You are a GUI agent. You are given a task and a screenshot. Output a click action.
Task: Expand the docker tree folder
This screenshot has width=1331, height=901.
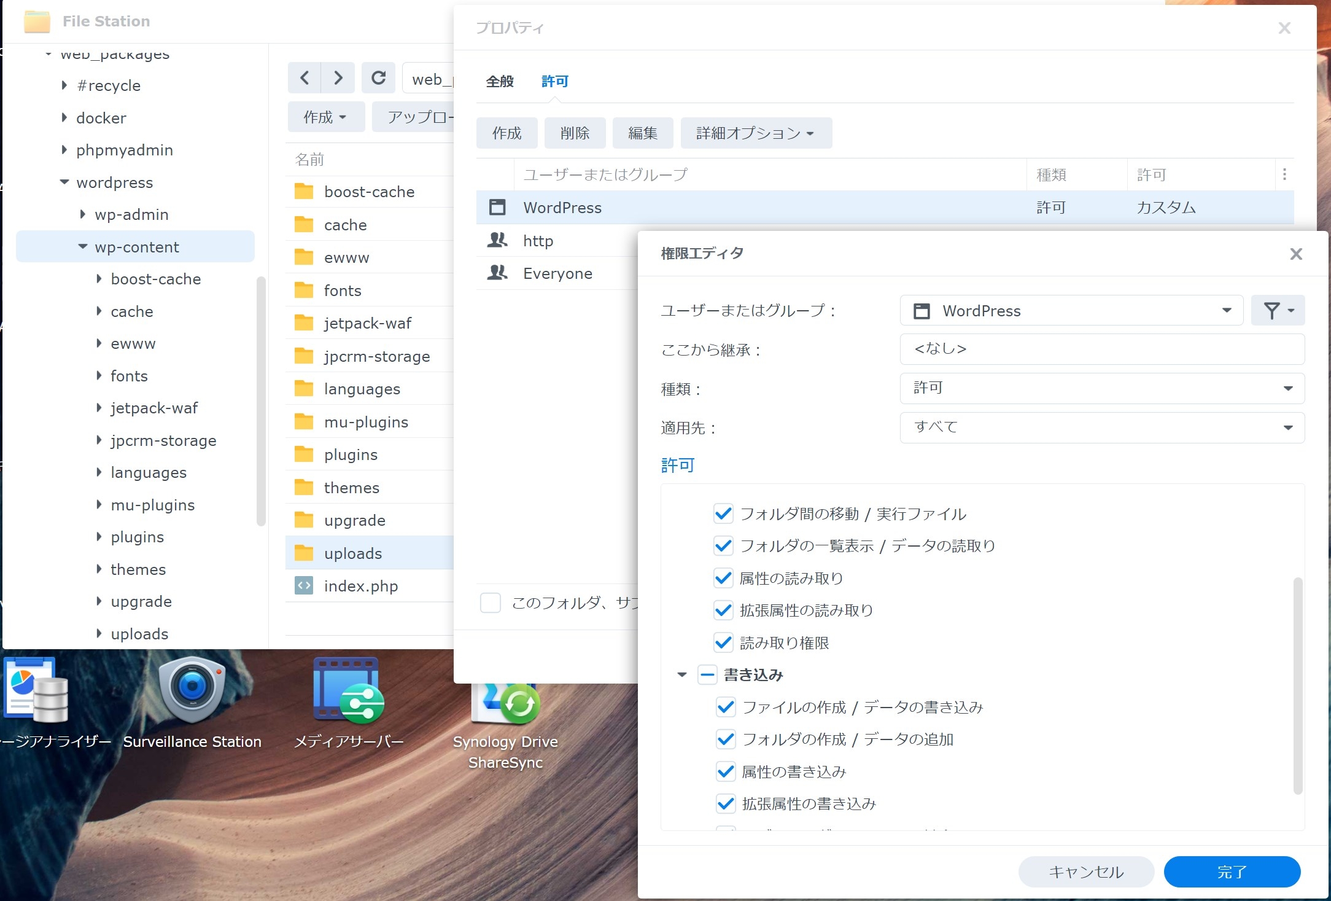tap(64, 118)
